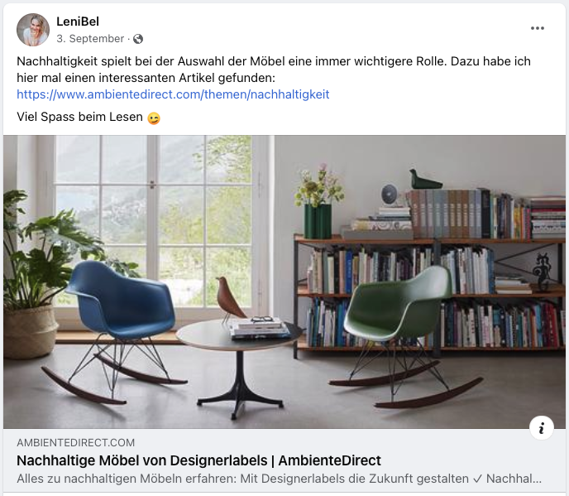This screenshot has height=496, width=569.
Task: Click the wooden bird figure on the table
Action: (x=228, y=299)
